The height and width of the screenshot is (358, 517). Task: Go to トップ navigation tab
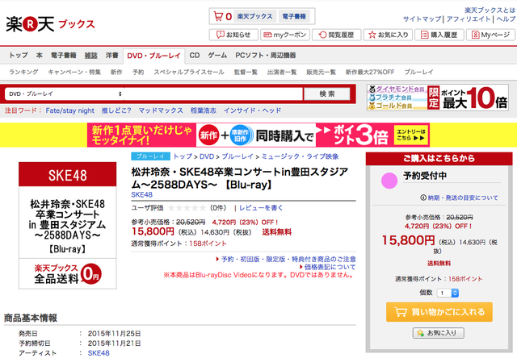pos(19,56)
